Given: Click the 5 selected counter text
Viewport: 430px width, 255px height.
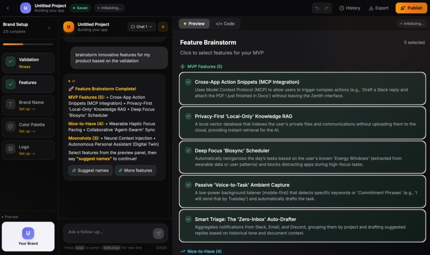Looking at the screenshot, I should (x=414, y=43).
